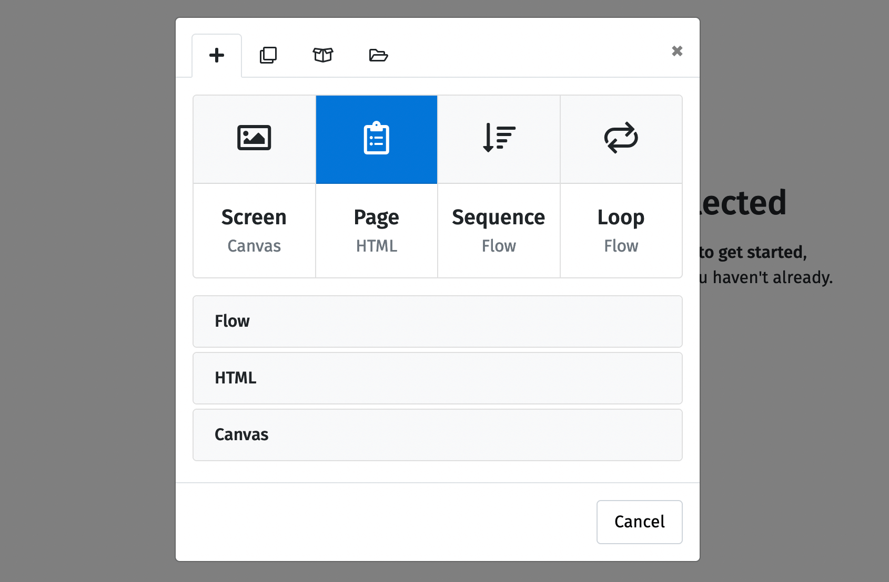Click the Loop repeat arrows icon
Screen dimensions: 889x582
[x=621, y=139]
